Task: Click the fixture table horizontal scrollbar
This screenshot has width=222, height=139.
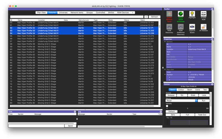Action: (x=82, y=106)
